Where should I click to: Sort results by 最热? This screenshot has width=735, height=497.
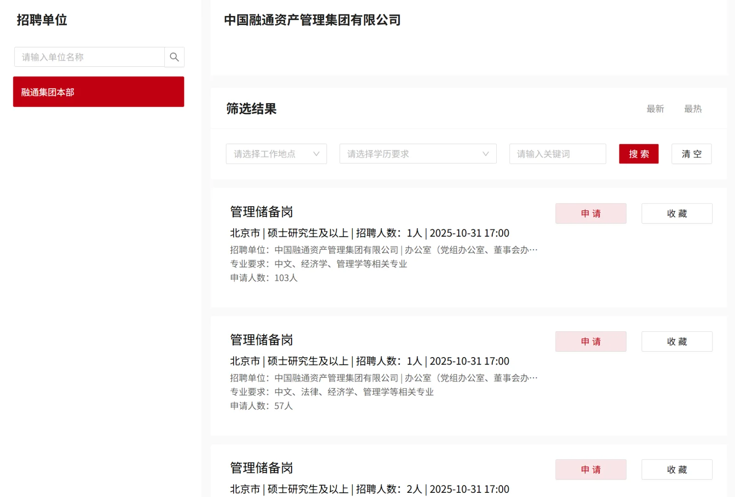pyautogui.click(x=693, y=109)
